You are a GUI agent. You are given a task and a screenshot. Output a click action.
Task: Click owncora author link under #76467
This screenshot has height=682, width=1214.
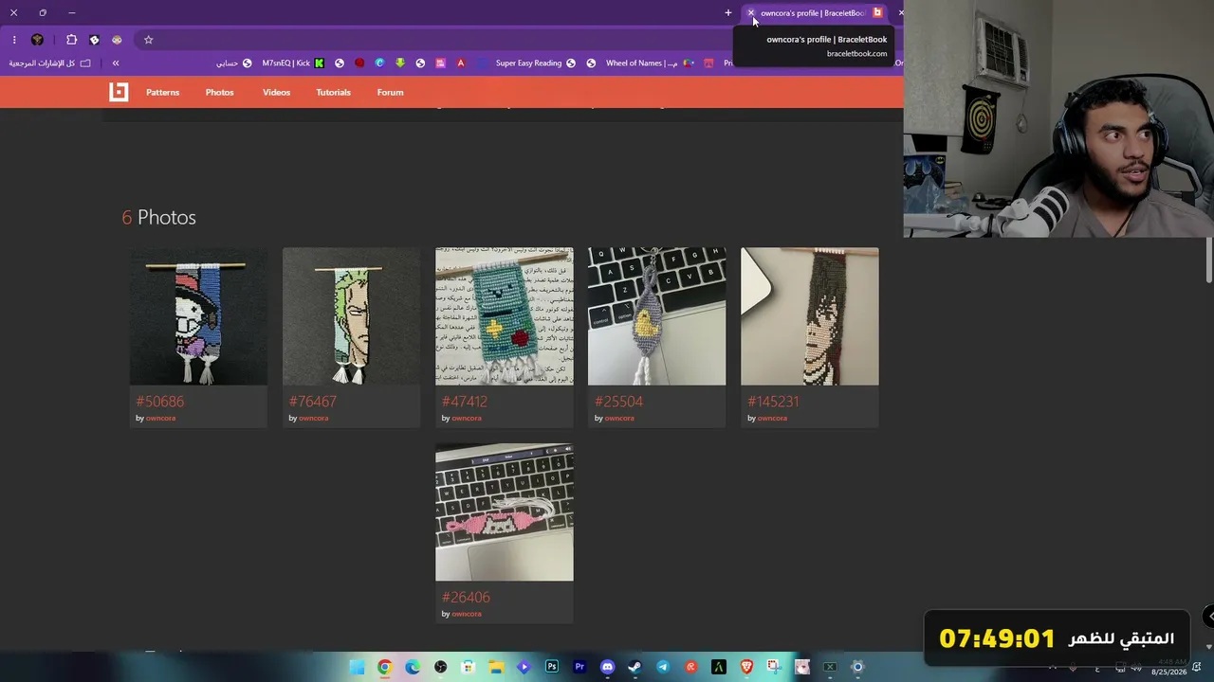pyautogui.click(x=313, y=418)
